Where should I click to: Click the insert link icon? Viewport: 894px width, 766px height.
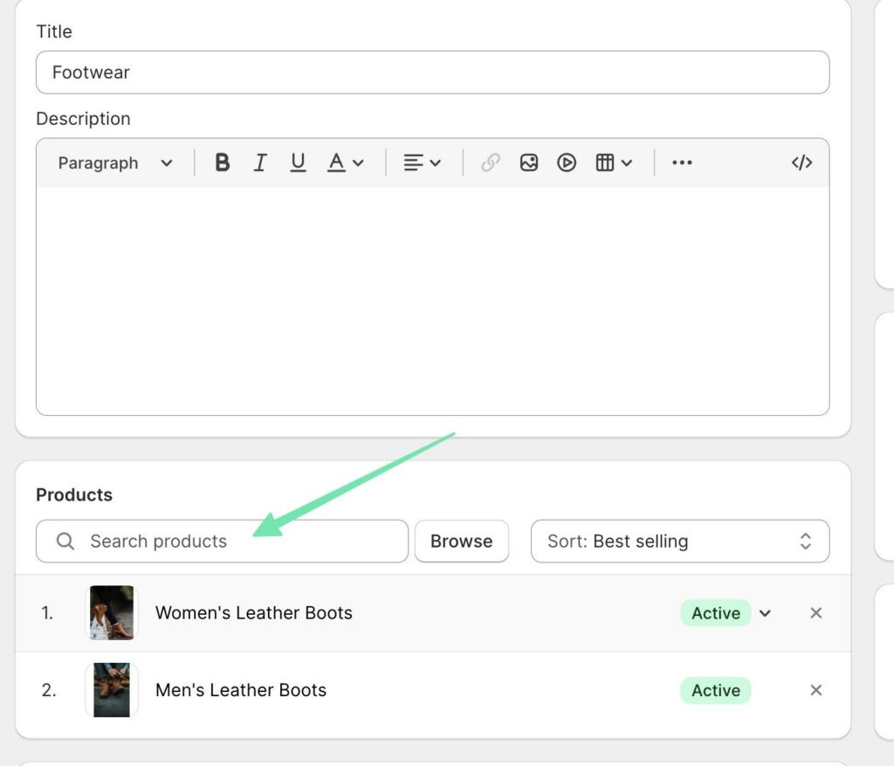[x=491, y=162]
